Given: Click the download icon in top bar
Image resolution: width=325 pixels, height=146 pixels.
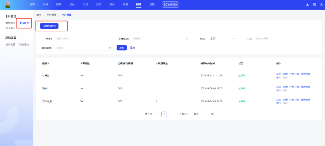Looking at the screenshot, I should click(x=308, y=5).
